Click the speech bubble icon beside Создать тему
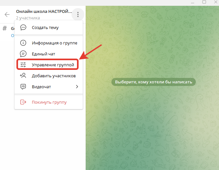The height and width of the screenshot is (170, 219). (23, 28)
